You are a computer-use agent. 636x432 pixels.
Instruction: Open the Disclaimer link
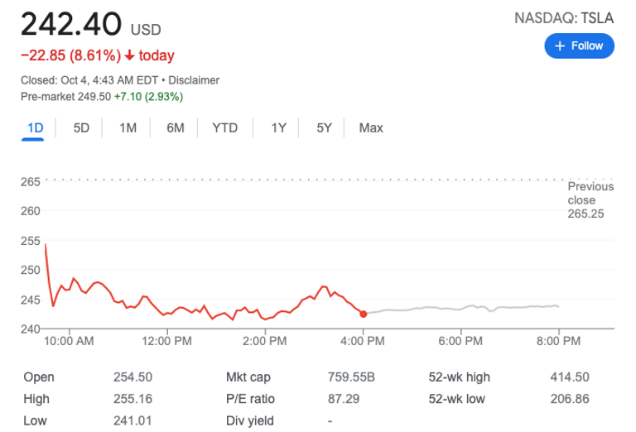coord(195,80)
